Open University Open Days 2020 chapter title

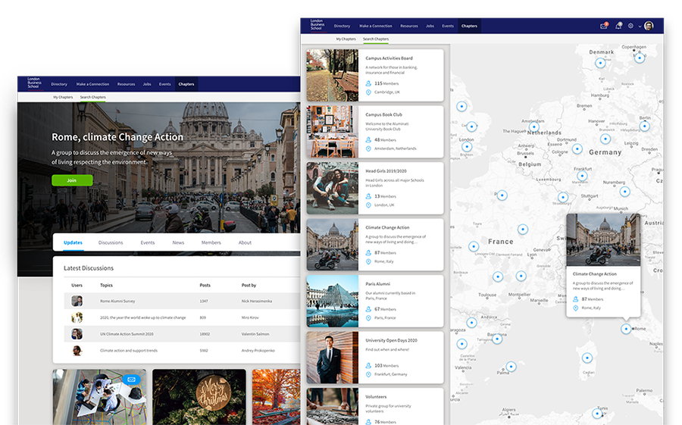(391, 340)
